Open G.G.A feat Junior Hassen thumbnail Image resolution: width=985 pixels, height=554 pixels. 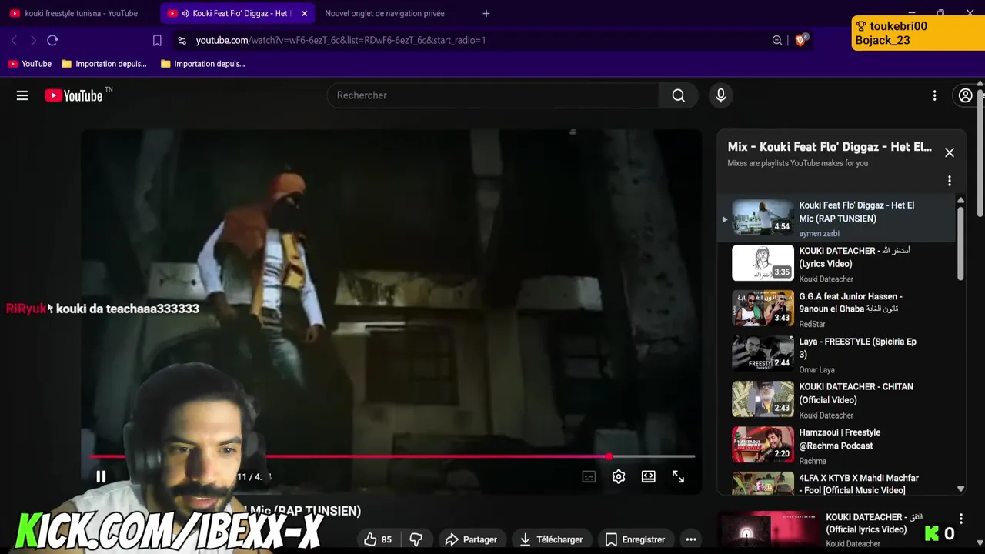[763, 309]
